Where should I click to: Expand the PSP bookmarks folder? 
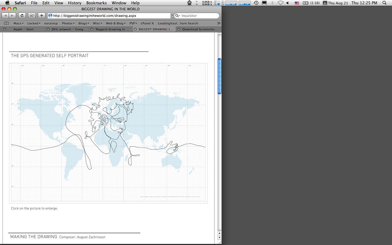pos(133,23)
